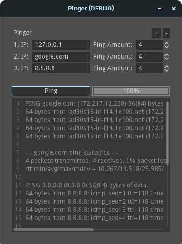This screenshot has height=244, width=182.
Task: Select the Ping Amount value for row 2
Action: click(149, 57)
